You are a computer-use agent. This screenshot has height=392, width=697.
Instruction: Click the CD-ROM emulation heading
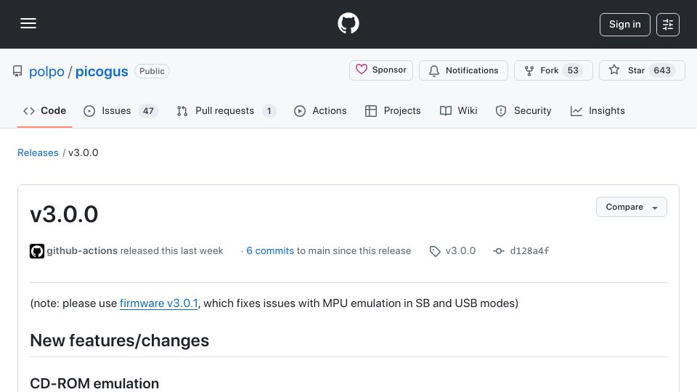[x=94, y=383]
